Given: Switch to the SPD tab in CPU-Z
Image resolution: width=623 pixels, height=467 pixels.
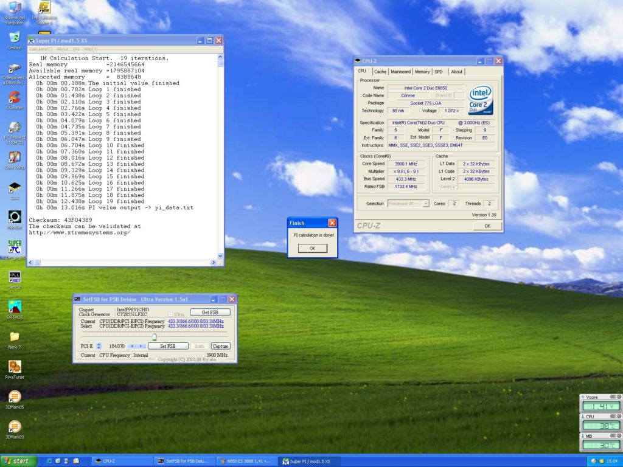Looking at the screenshot, I should (x=439, y=72).
